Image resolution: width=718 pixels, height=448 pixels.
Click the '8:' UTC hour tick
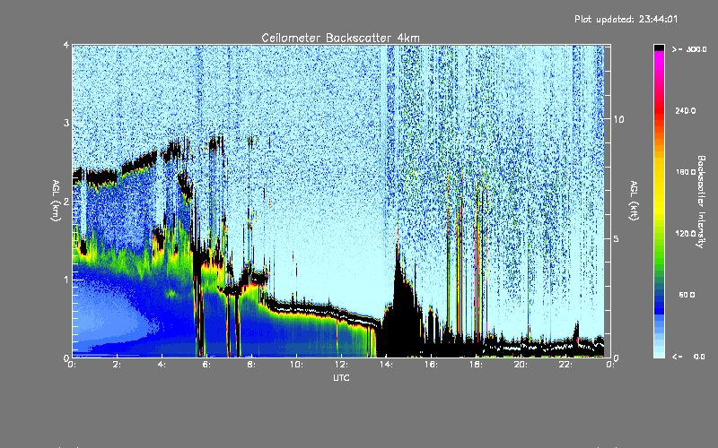coord(251,365)
